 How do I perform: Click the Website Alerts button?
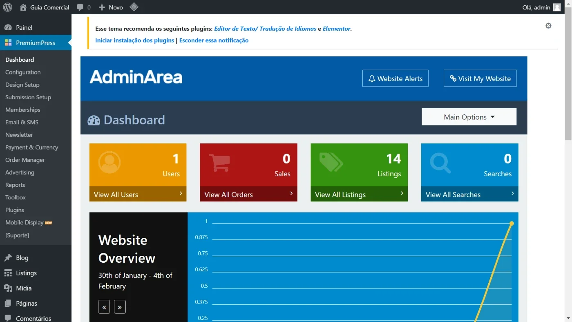395,78
